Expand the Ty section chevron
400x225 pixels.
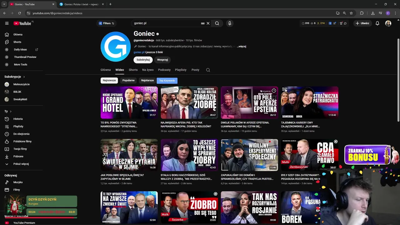click(x=10, y=111)
